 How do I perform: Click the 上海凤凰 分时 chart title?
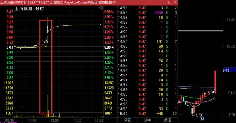29,9
